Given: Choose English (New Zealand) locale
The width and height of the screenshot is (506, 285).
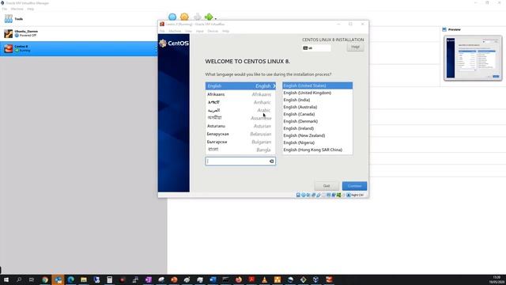Looking at the screenshot, I should pyautogui.click(x=318, y=135).
